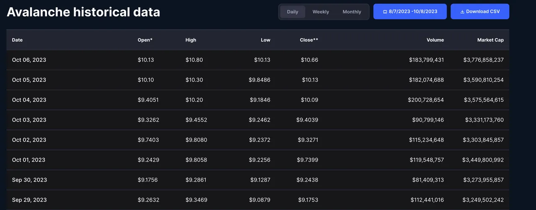
Task: Click the Volume column header
Action: tap(435, 40)
